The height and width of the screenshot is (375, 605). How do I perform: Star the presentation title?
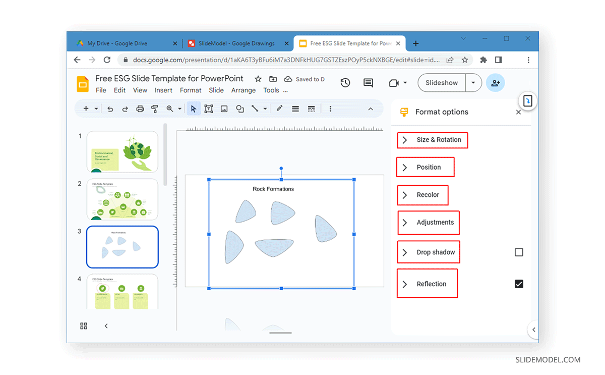click(258, 79)
